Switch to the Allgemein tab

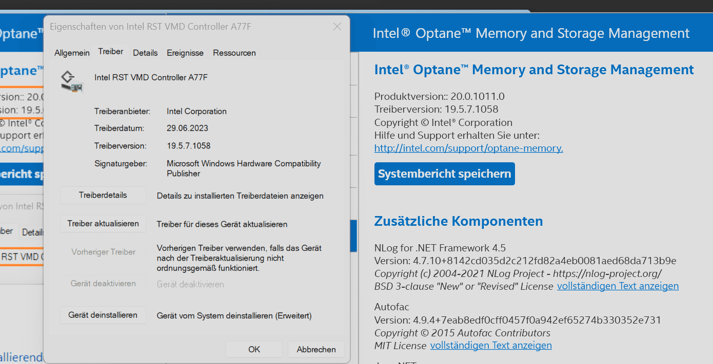pyautogui.click(x=72, y=53)
